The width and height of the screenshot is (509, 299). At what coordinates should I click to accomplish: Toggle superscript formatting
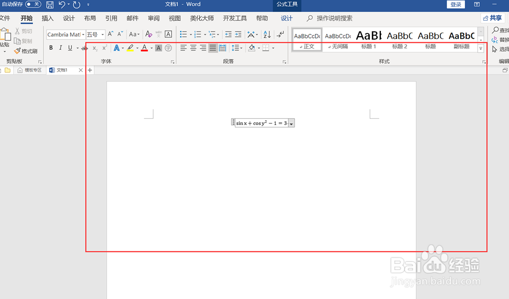pyautogui.click(x=105, y=48)
